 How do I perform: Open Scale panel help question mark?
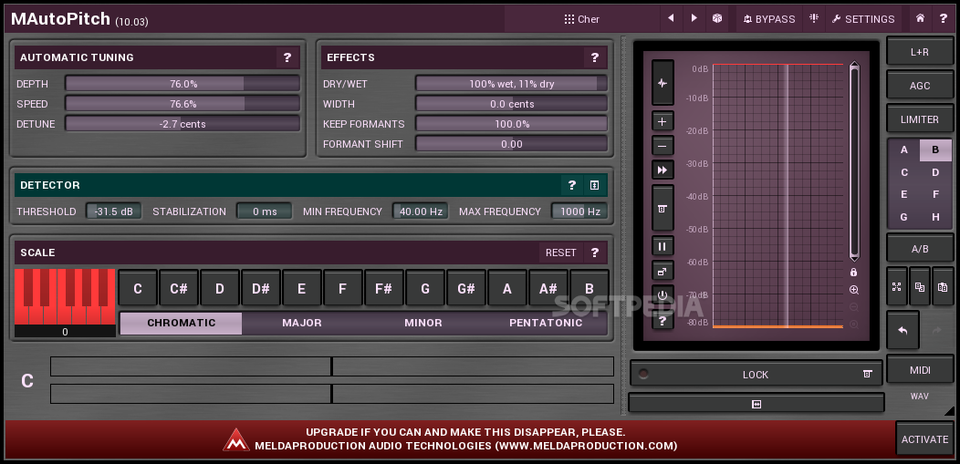coord(594,253)
